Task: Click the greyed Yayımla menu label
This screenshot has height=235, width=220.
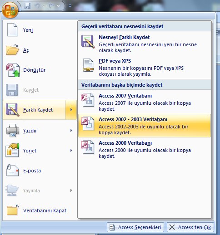Action: pos(31,191)
